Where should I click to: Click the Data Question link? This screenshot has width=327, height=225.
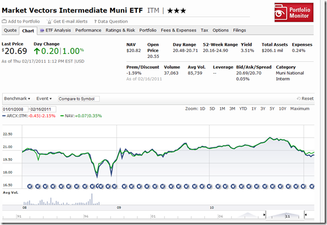click(112, 22)
